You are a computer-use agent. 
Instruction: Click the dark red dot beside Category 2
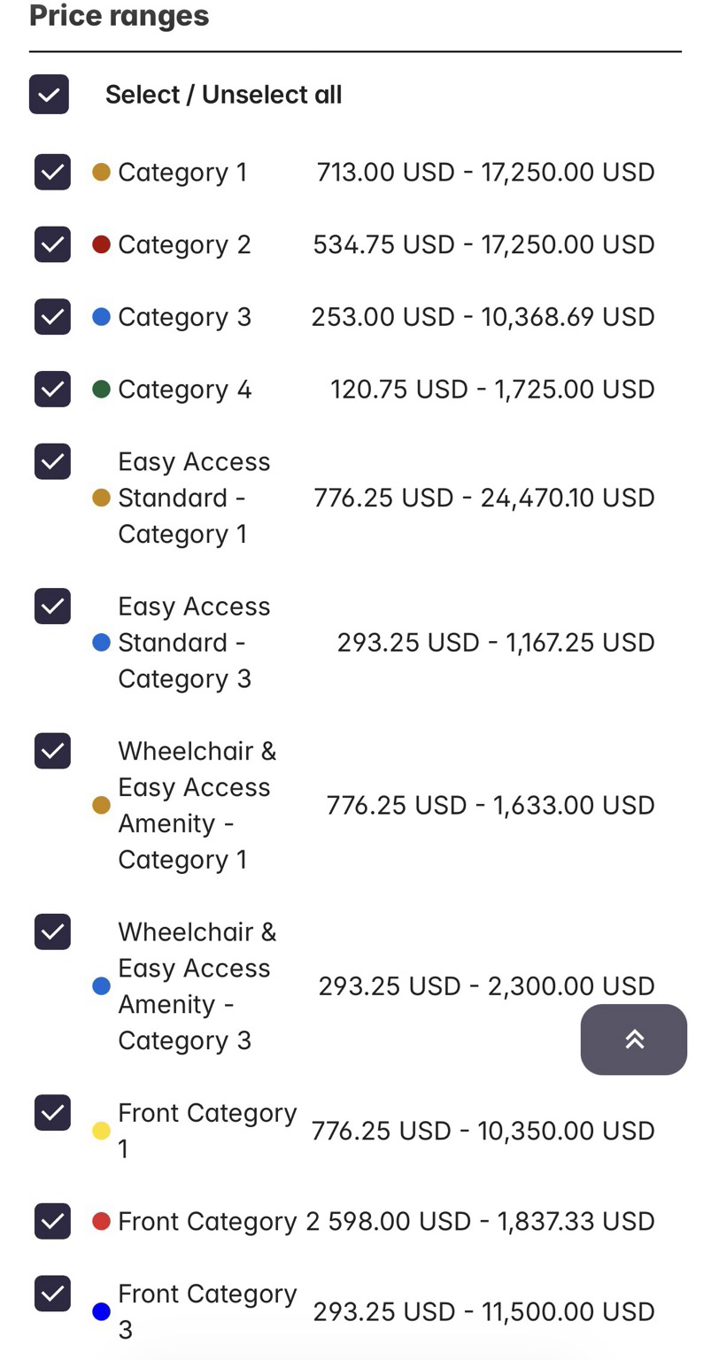[x=101, y=244]
